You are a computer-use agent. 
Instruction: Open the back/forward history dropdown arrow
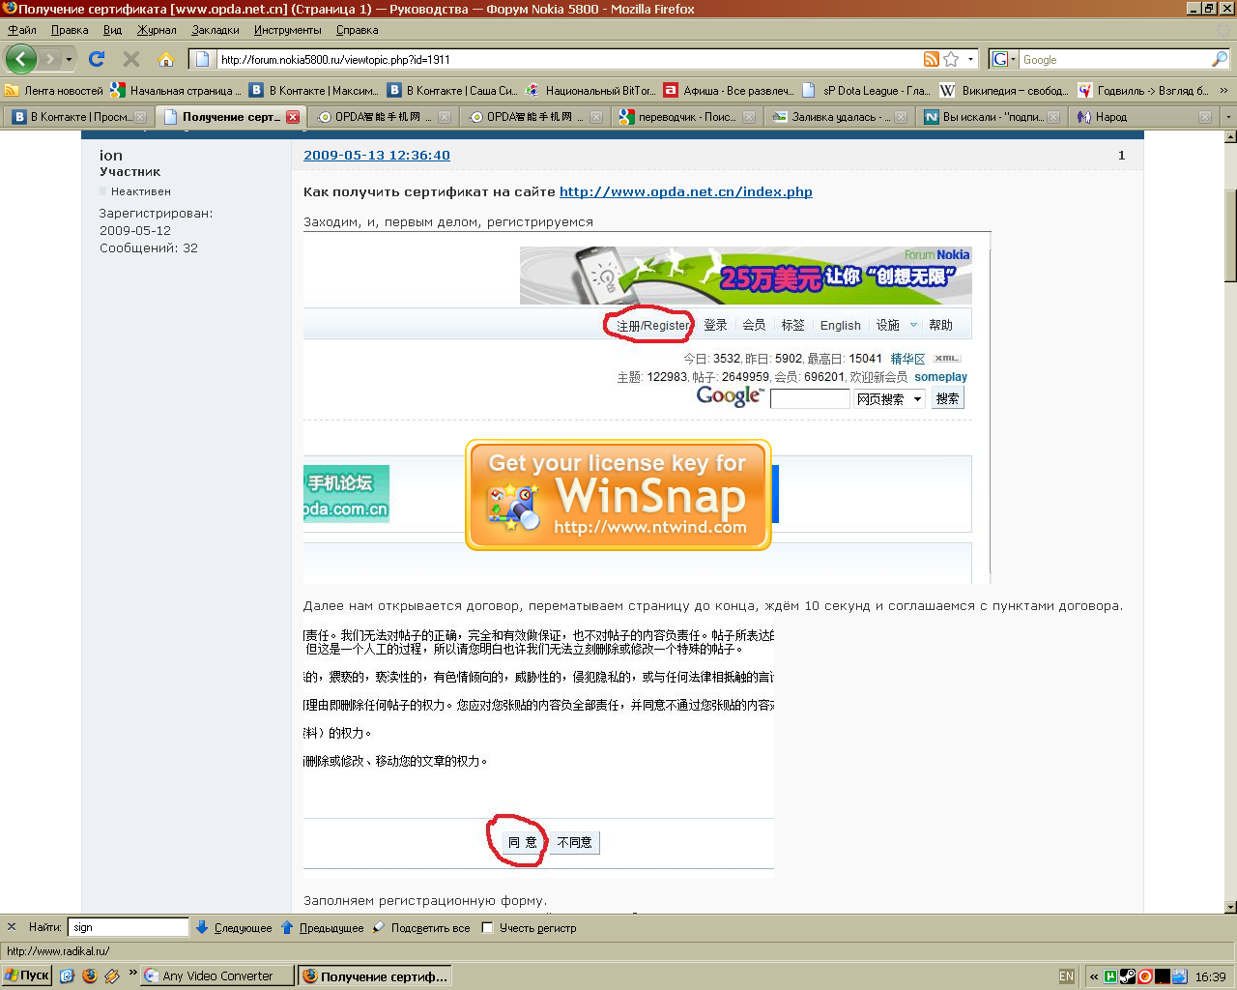(x=69, y=59)
